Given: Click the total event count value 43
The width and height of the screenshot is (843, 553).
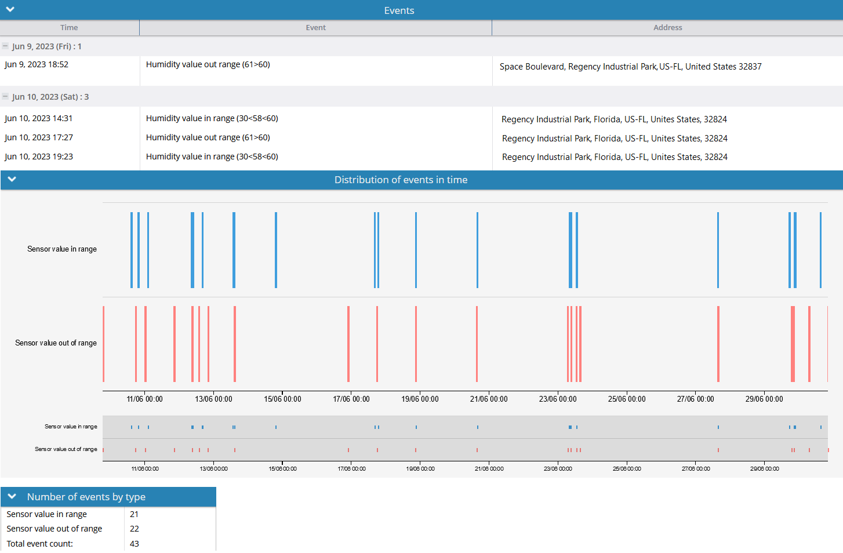Looking at the screenshot, I should [x=134, y=544].
